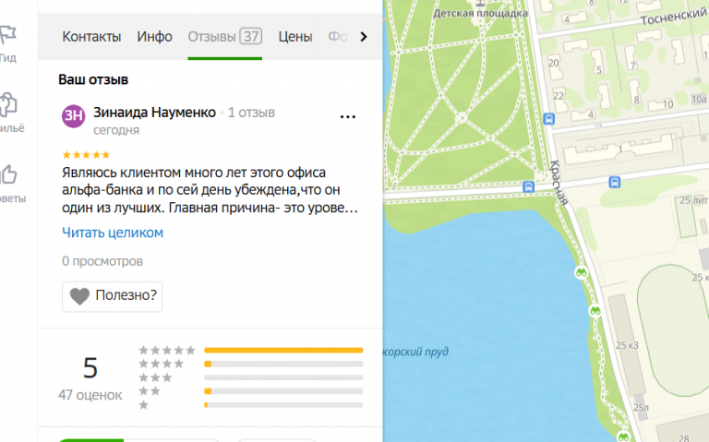Show more tabs with the right chevron
Viewport: 709px width, 442px height.
point(364,37)
